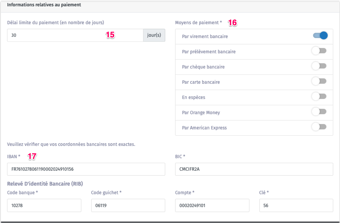The image size is (340, 223).
Task: Click the 'Code banque' input field
Action: [44, 205]
